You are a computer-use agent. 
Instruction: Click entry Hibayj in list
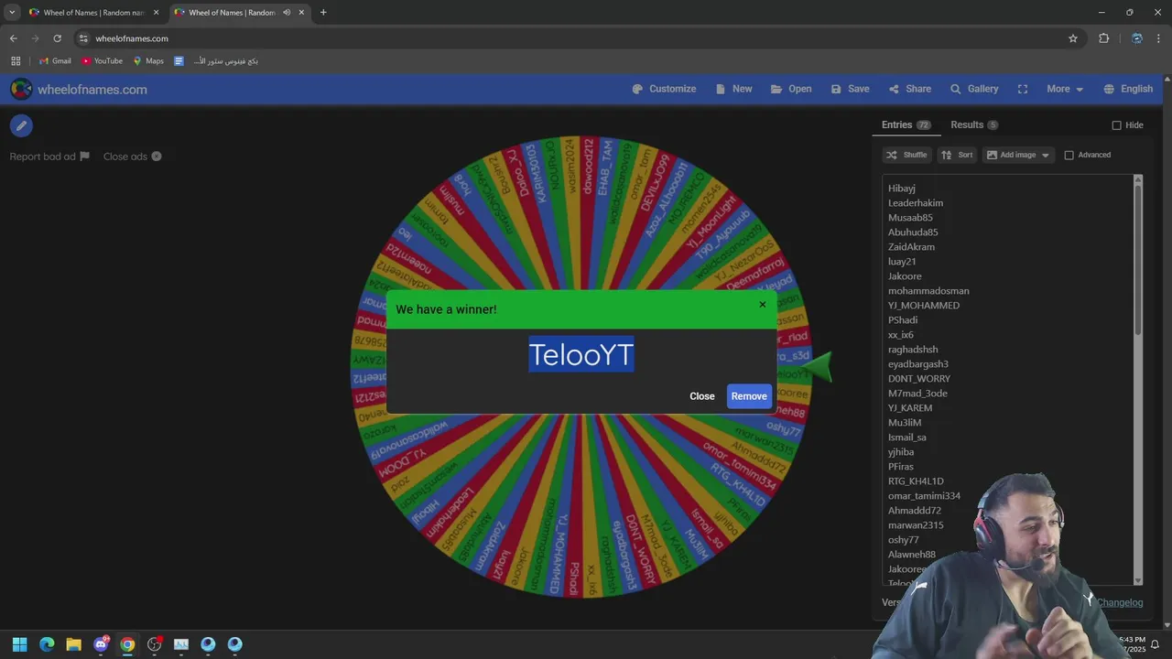pos(902,189)
